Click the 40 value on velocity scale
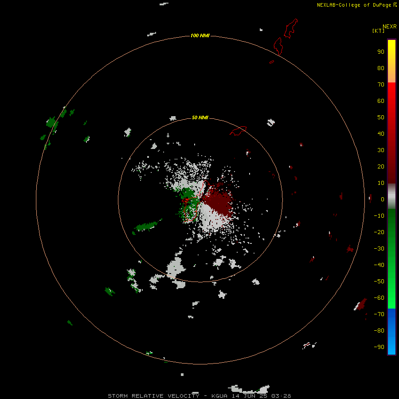The height and width of the screenshot is (399, 399). [381, 133]
